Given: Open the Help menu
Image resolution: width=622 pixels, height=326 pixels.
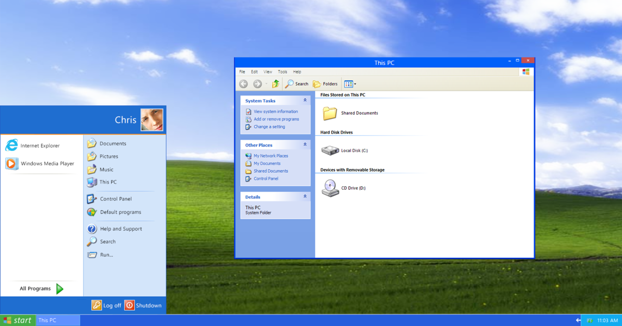Looking at the screenshot, I should [297, 71].
